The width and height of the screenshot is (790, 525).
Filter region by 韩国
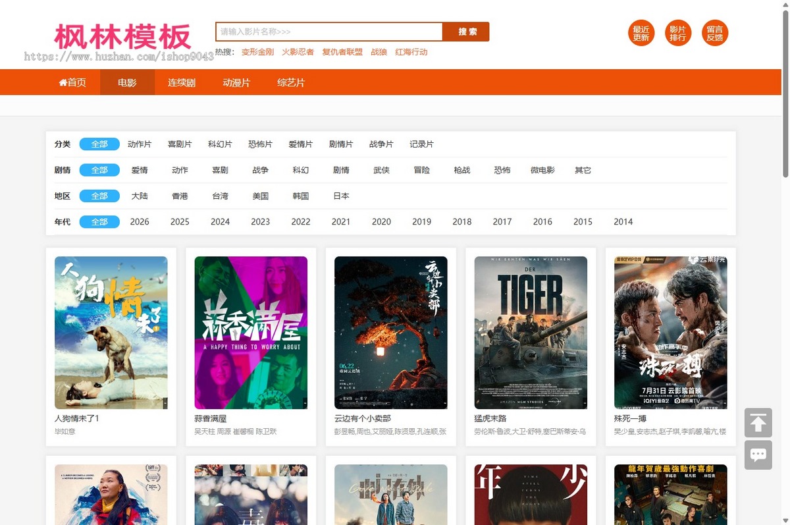(301, 196)
